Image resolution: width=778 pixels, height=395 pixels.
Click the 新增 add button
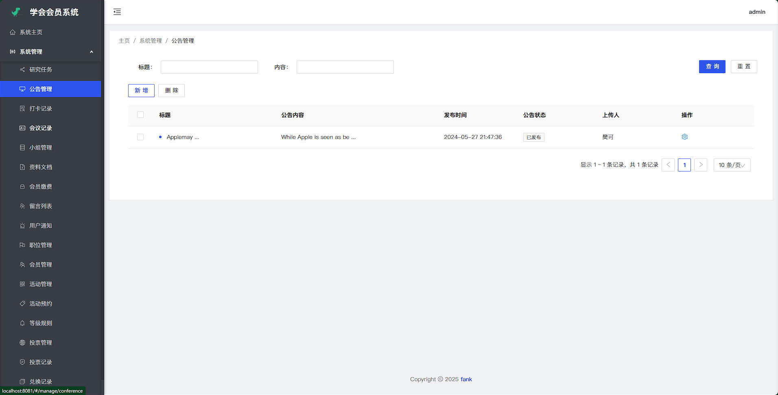[141, 91]
